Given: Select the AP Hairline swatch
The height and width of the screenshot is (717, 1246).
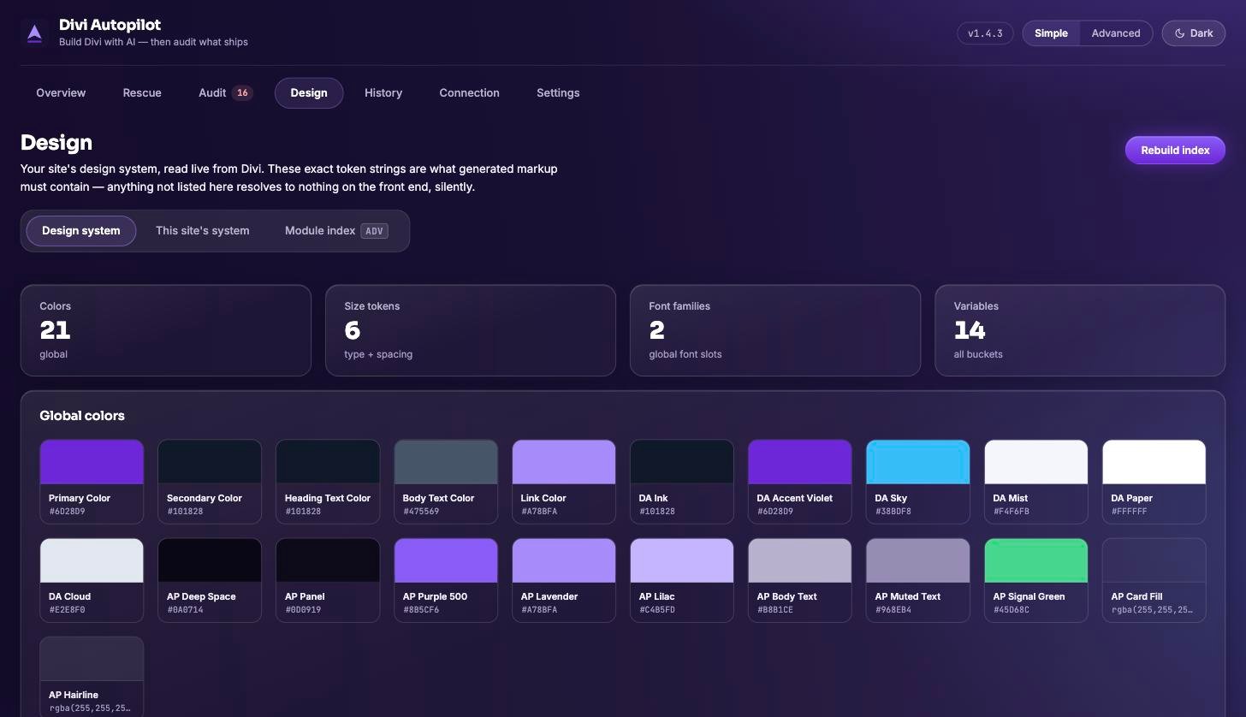Looking at the screenshot, I should coord(92,677).
